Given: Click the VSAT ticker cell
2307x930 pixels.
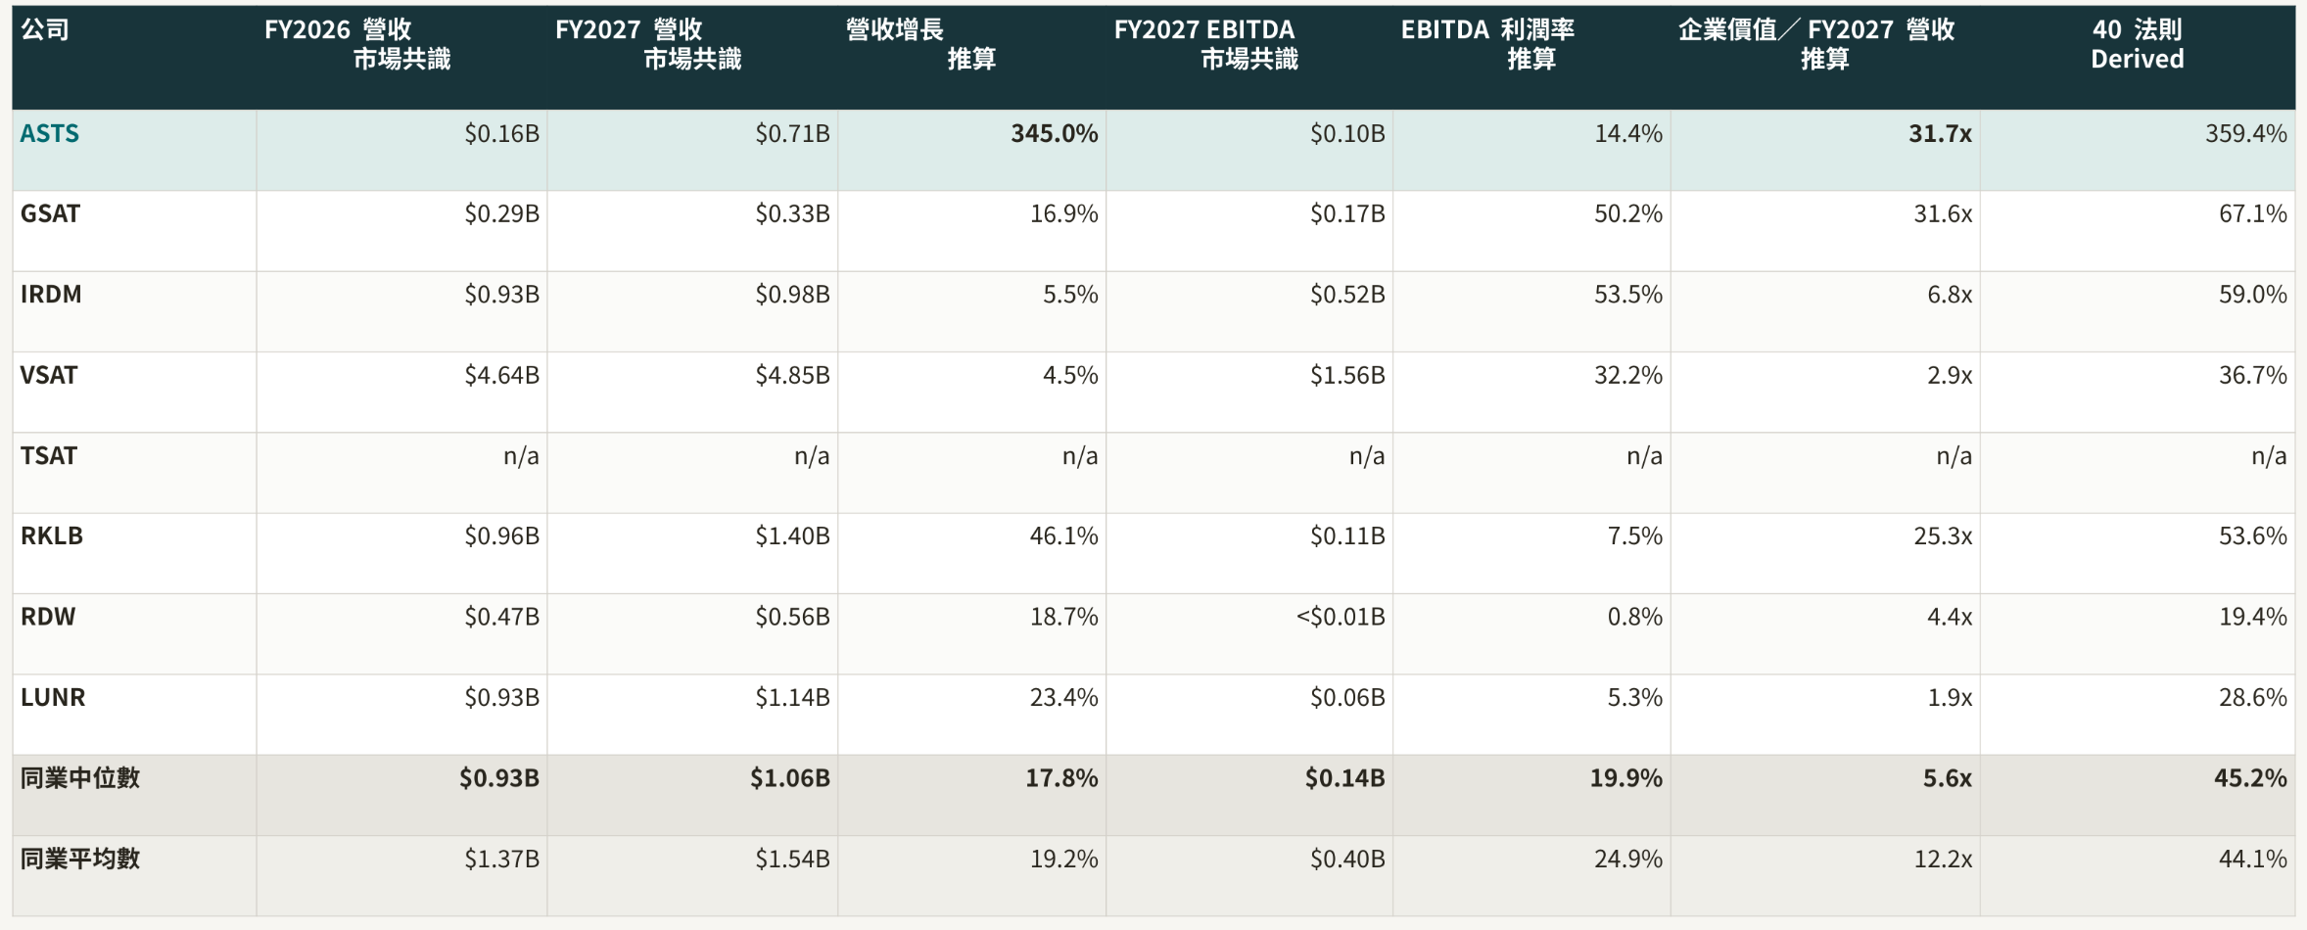Looking at the screenshot, I should [x=49, y=375].
